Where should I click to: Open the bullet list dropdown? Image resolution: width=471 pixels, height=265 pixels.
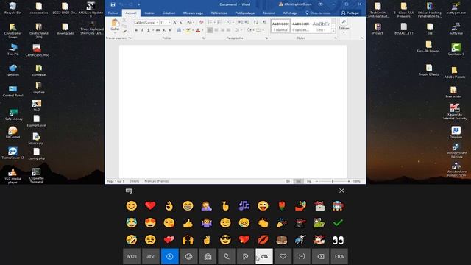point(214,23)
